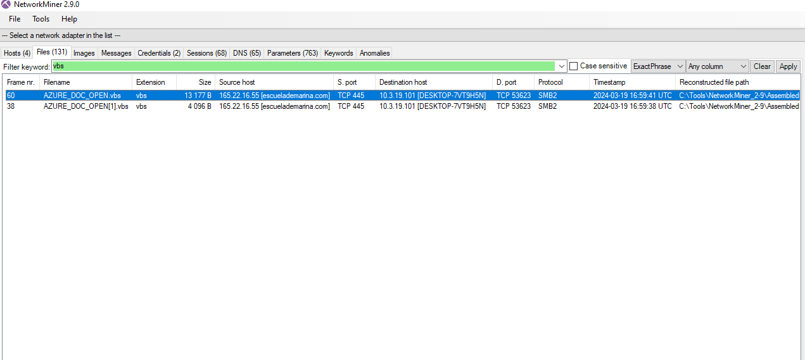Switch to the Hosts (4) tab

pos(17,53)
